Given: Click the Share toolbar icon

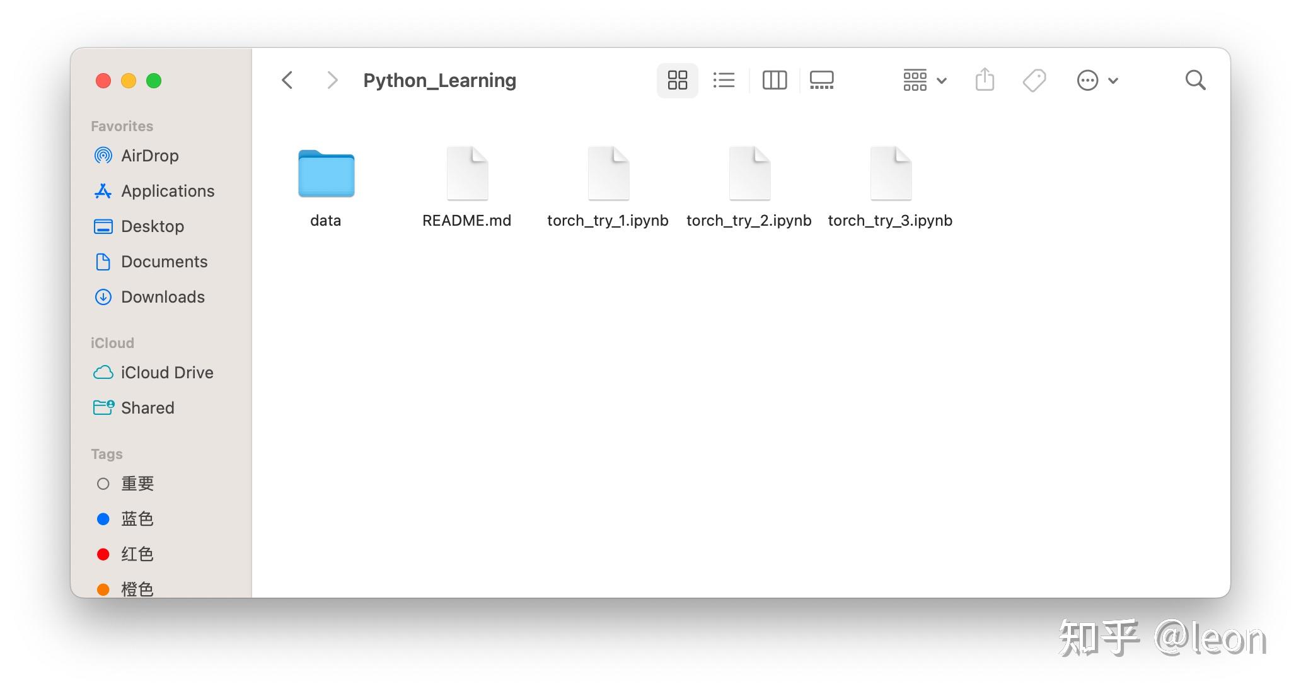Looking at the screenshot, I should pos(985,80).
